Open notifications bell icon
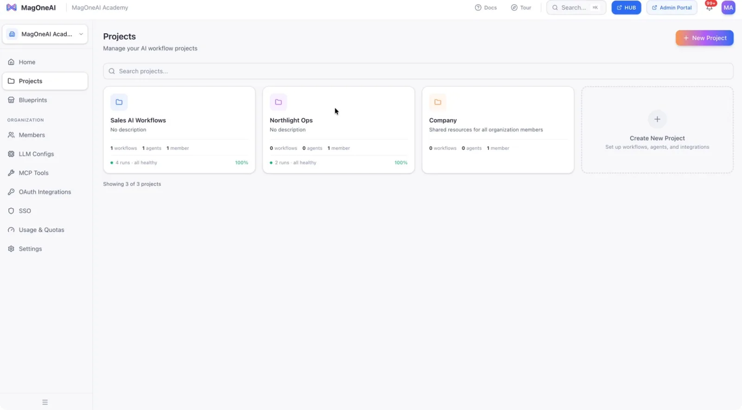 point(709,8)
